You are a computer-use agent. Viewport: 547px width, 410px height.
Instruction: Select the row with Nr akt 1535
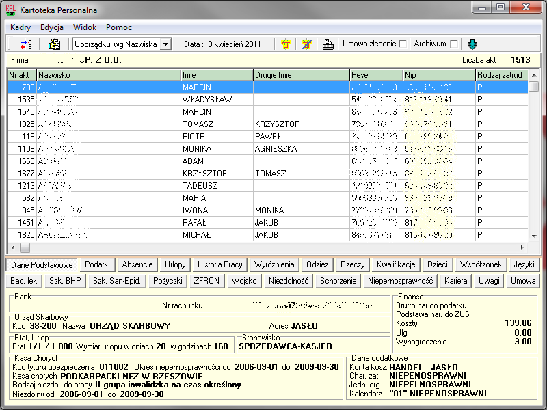(267, 100)
